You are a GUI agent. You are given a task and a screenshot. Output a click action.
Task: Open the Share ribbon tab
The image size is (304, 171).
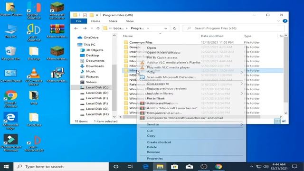click(x=113, y=21)
